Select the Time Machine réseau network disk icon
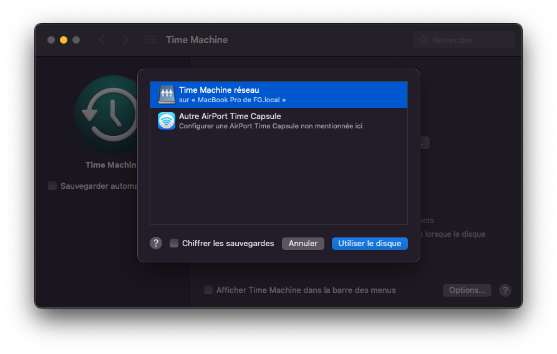The height and width of the screenshot is (354, 557). [x=167, y=95]
